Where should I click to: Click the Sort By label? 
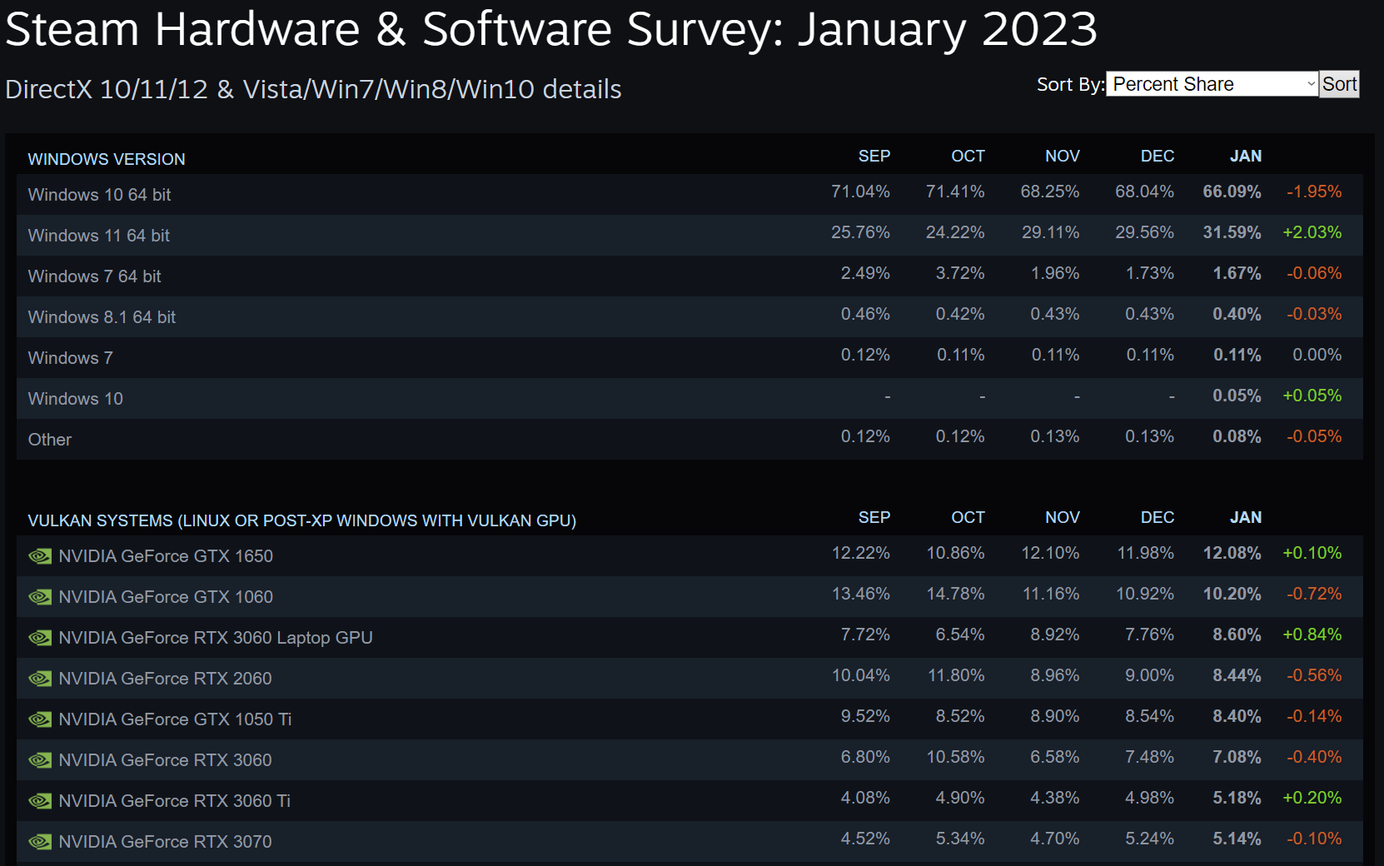point(1070,84)
